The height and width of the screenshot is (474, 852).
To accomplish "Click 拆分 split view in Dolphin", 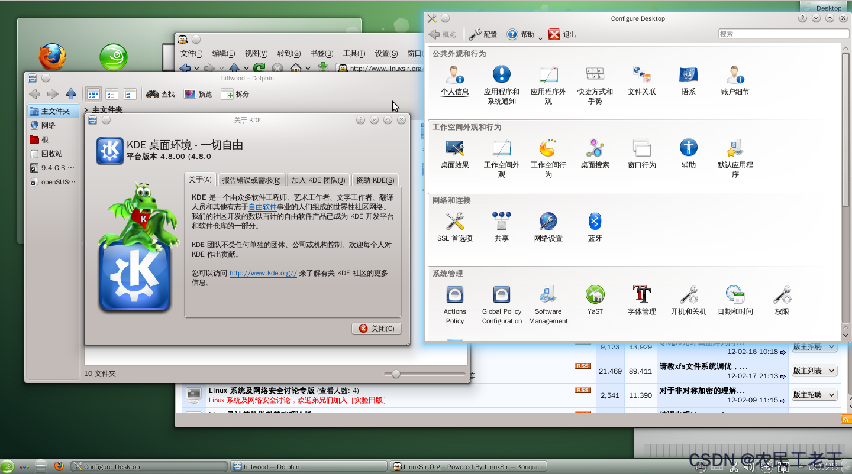I will (235, 94).
